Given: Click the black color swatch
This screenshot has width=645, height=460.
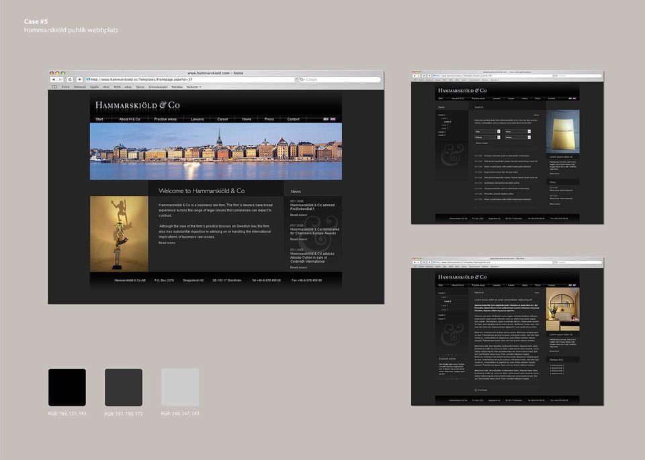Looking at the screenshot, I should [67, 388].
